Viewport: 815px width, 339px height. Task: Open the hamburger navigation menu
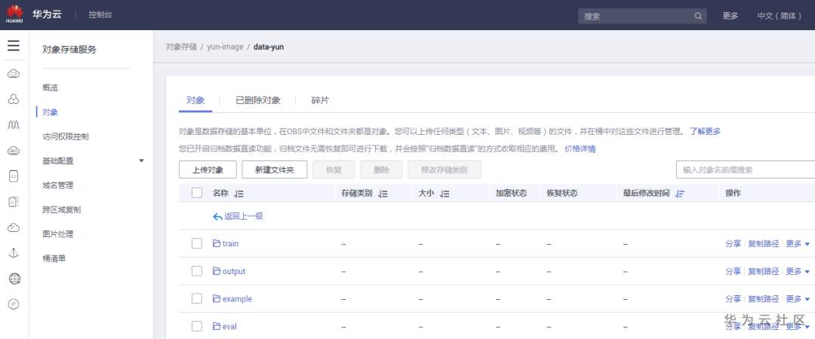[x=14, y=46]
